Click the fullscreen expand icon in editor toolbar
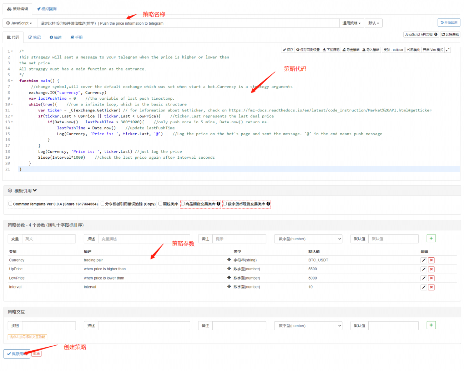464x371 pixels. [448, 50]
